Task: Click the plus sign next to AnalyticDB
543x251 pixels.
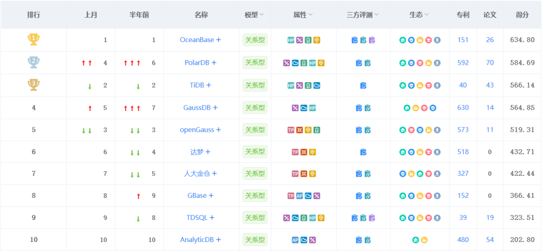Action: coord(219,239)
